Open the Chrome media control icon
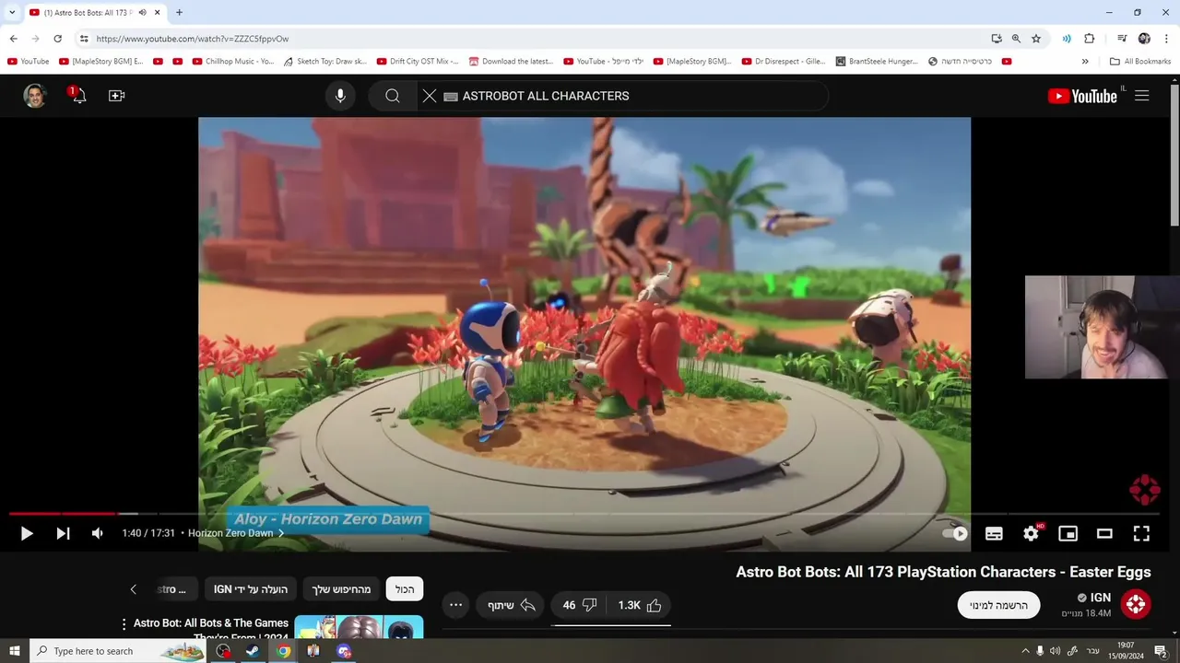 tap(1122, 39)
